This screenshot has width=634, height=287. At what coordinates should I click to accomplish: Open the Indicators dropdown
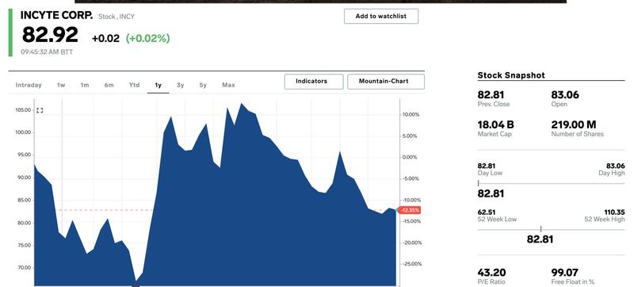(x=314, y=81)
